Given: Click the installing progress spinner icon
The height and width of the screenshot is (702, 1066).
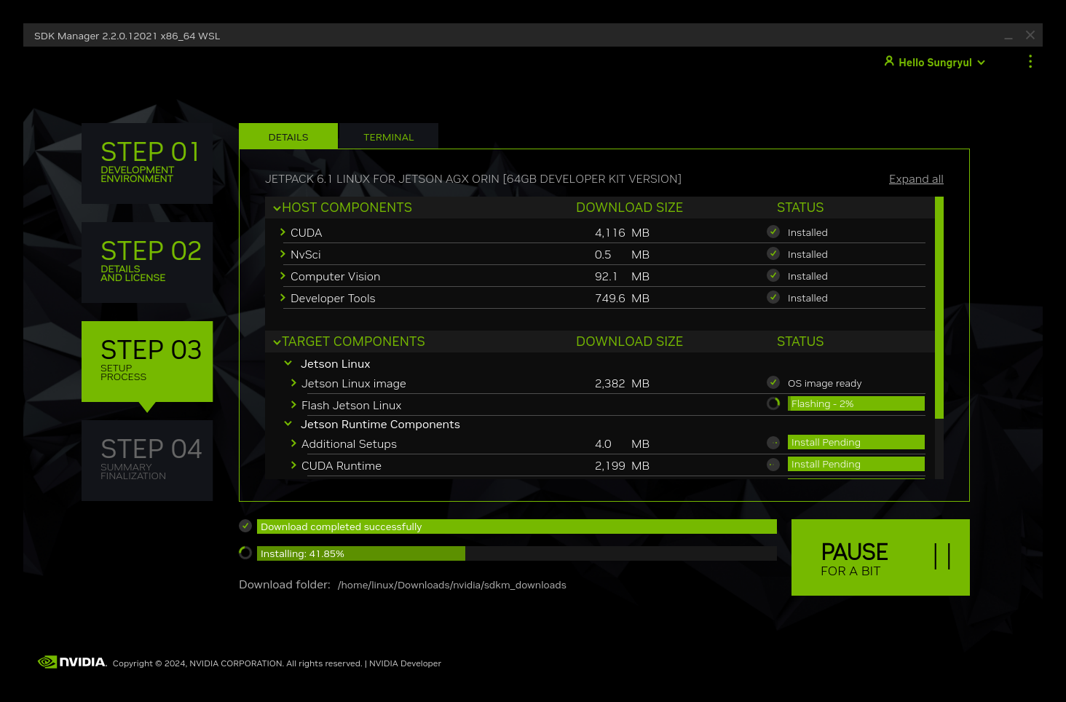Looking at the screenshot, I should click(245, 553).
